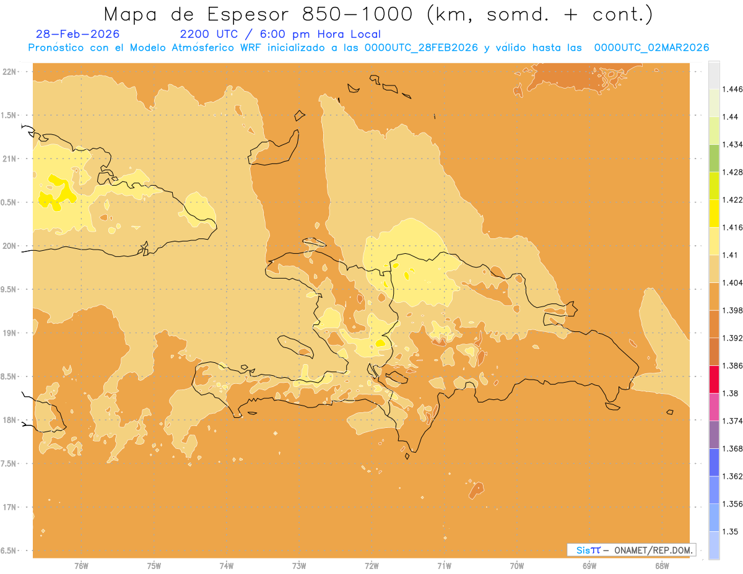Click the longitude label '76W'
The width and height of the screenshot is (743, 574).
(81, 566)
